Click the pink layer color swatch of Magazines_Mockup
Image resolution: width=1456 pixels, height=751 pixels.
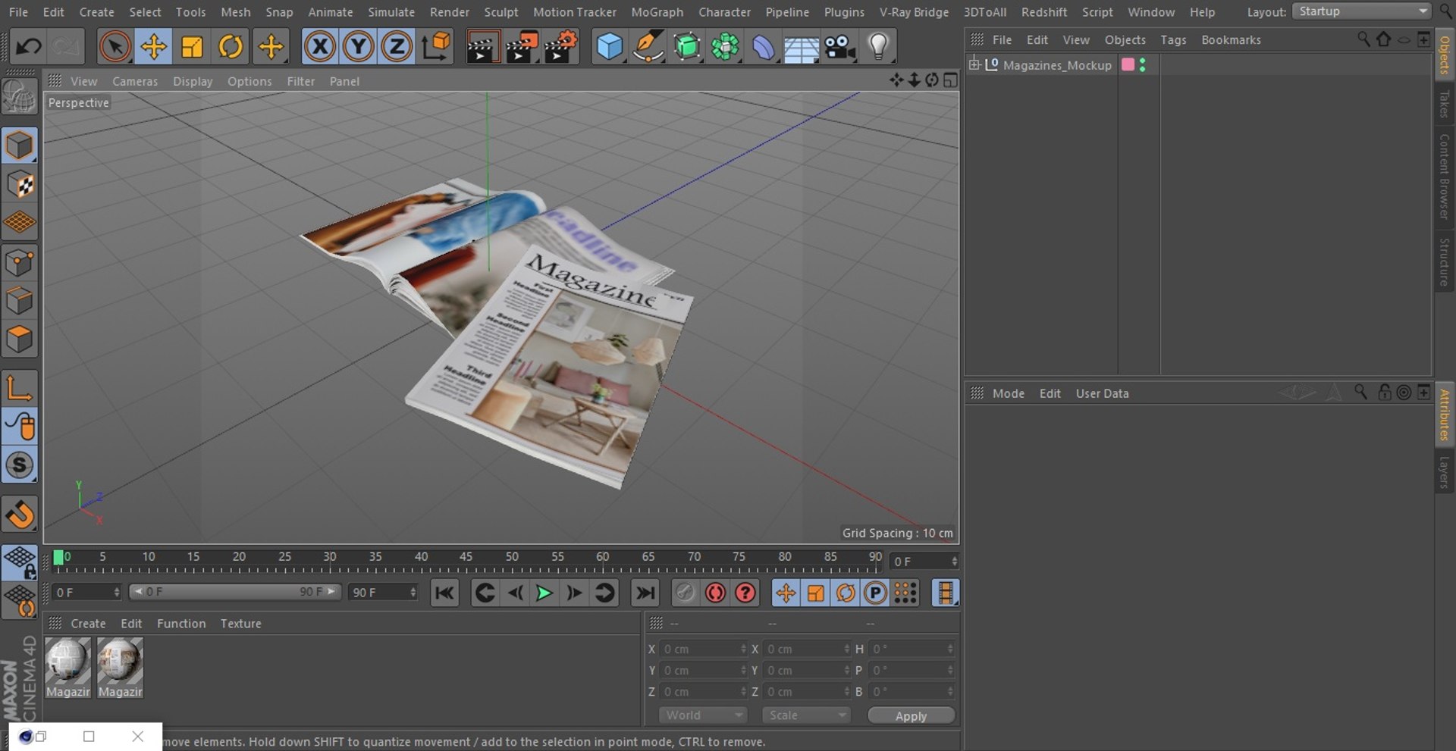coord(1128,64)
